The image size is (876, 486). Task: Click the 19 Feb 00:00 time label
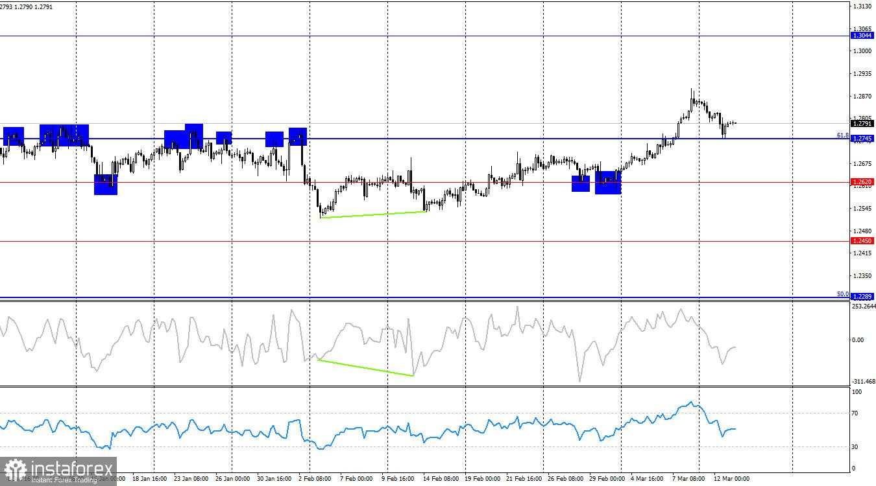coord(483,479)
